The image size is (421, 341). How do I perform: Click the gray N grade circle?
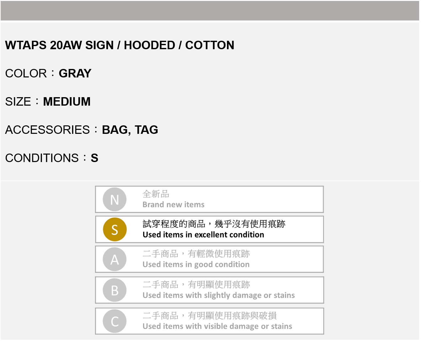pyautogui.click(x=115, y=199)
